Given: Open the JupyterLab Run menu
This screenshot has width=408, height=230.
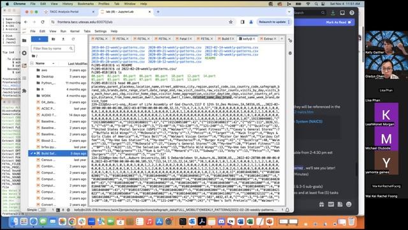Looking at the screenshot, I should pyautogui.click(x=63, y=31).
